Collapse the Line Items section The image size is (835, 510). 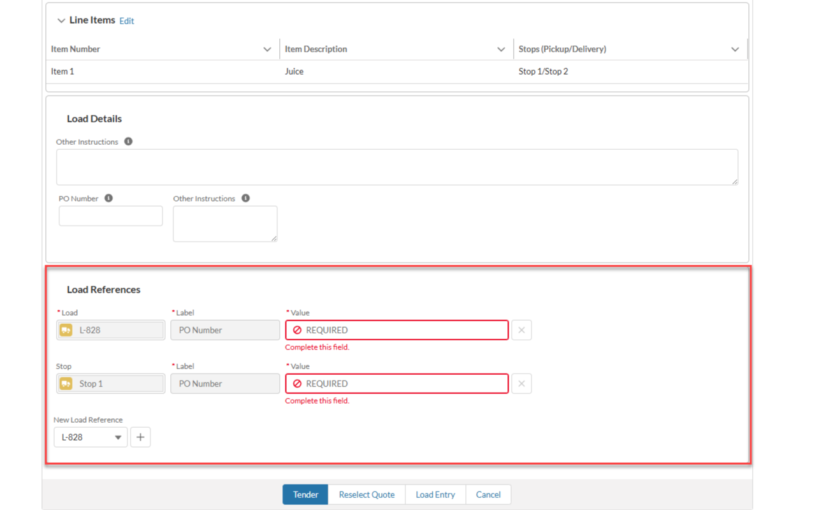click(x=61, y=20)
